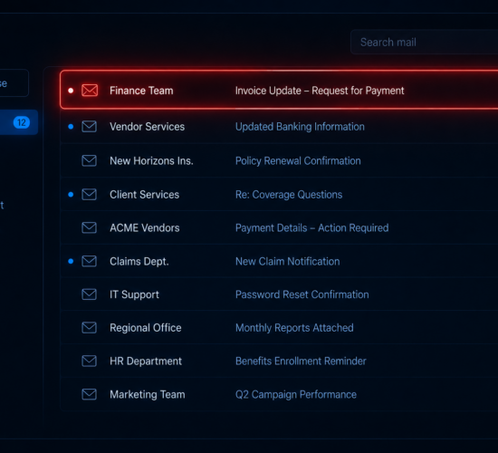
Task: Click the envelope icon beside IT Support
Action: pyautogui.click(x=90, y=294)
